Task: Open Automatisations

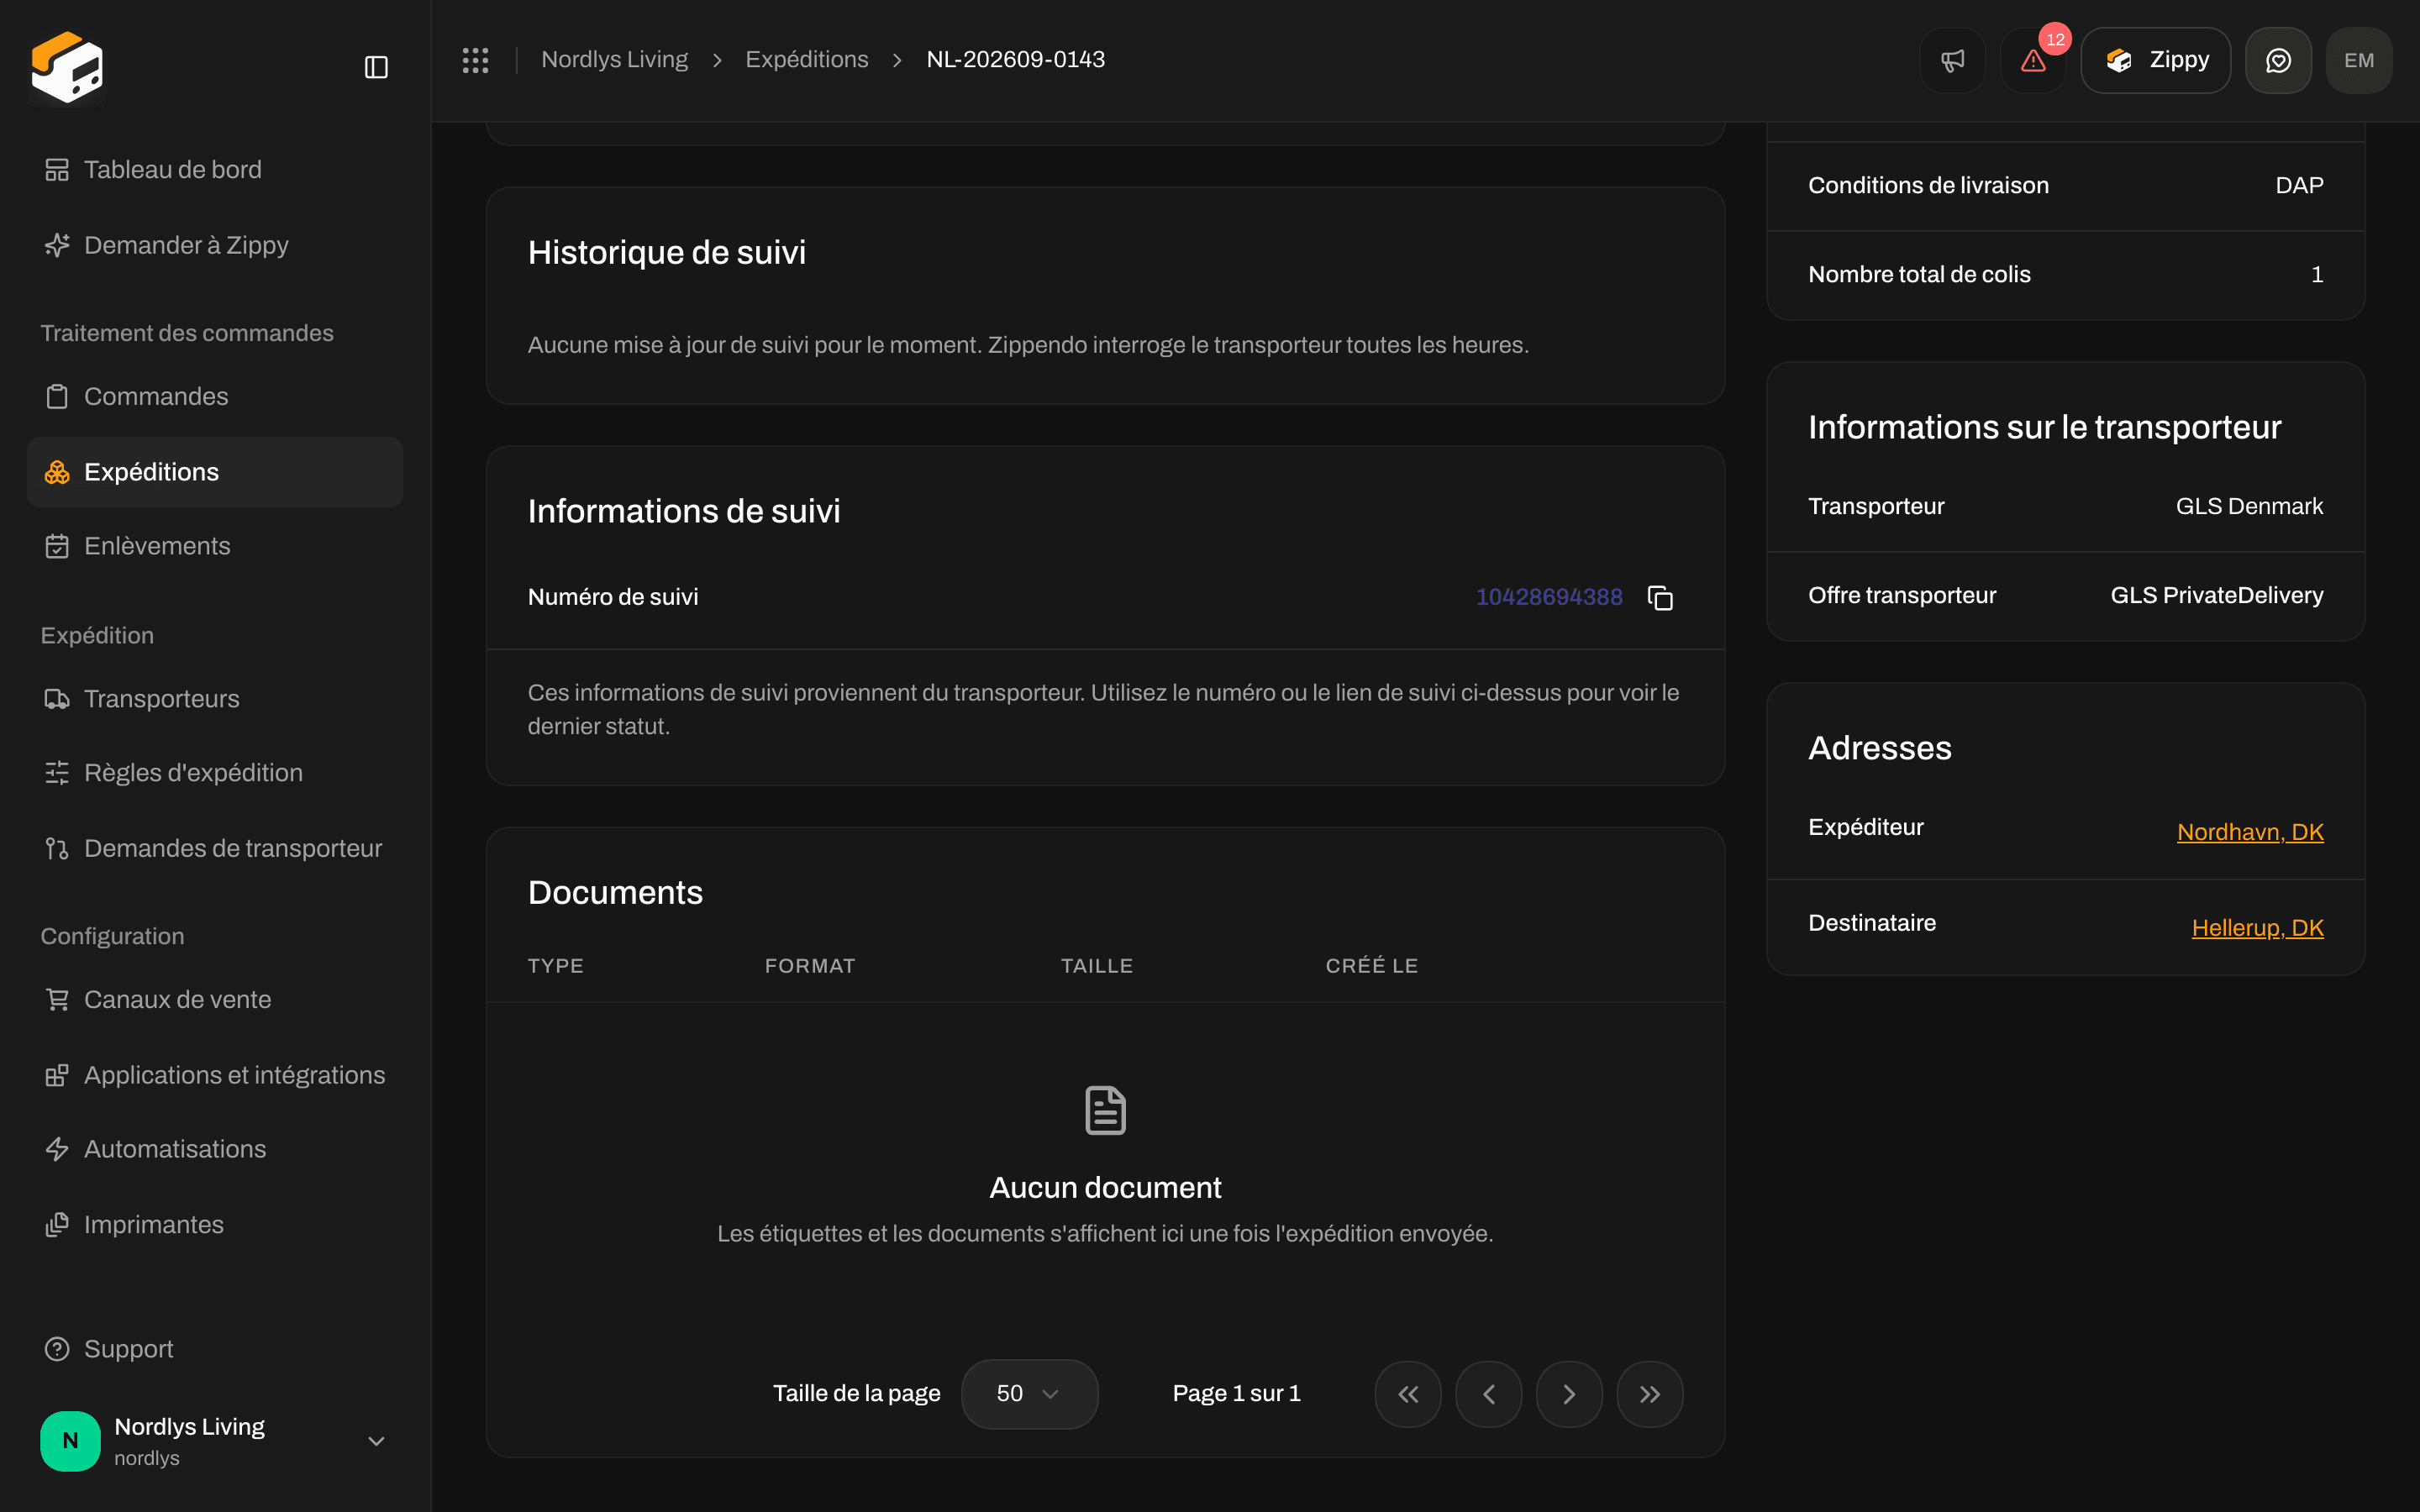Action: point(215,1149)
